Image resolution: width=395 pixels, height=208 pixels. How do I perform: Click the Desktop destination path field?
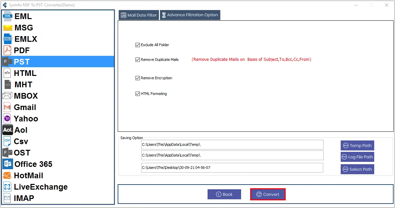(x=232, y=168)
